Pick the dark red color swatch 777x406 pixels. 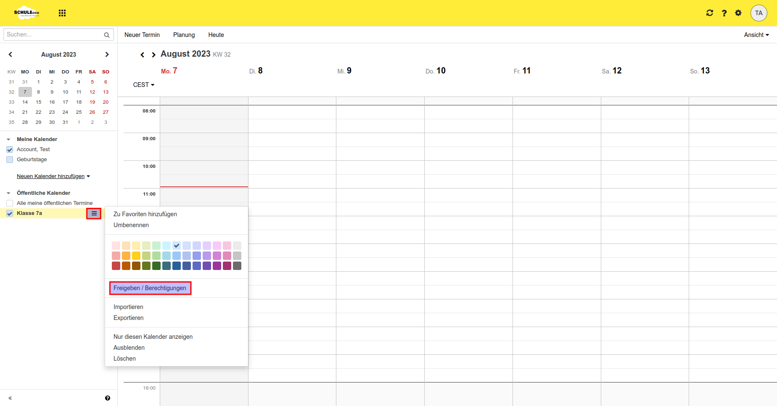(116, 266)
